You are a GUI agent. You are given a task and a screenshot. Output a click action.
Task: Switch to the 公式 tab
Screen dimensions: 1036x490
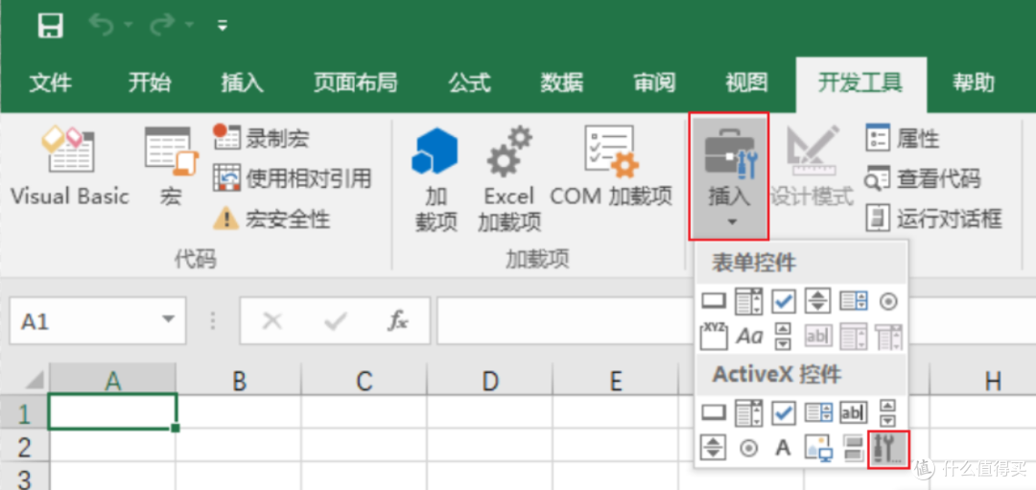(470, 83)
